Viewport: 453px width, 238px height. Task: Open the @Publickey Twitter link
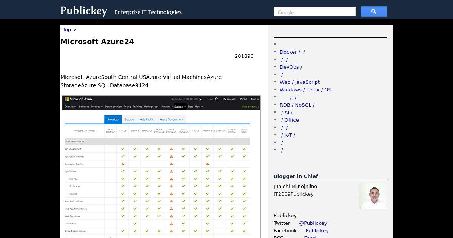(x=313, y=223)
